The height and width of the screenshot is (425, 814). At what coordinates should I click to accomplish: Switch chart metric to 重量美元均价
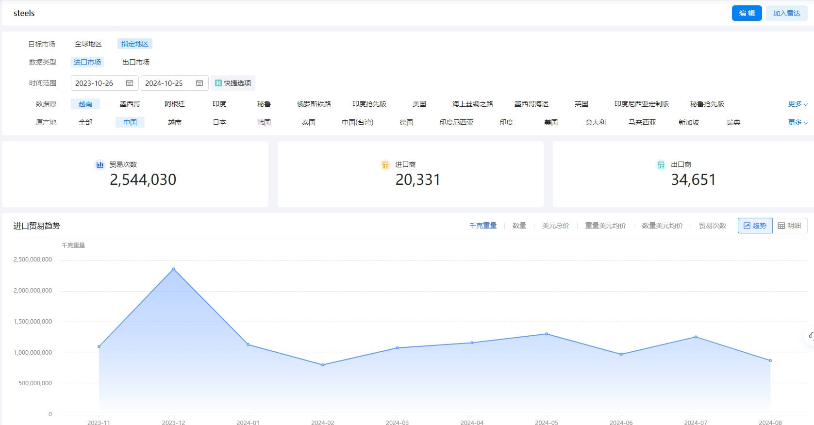606,226
